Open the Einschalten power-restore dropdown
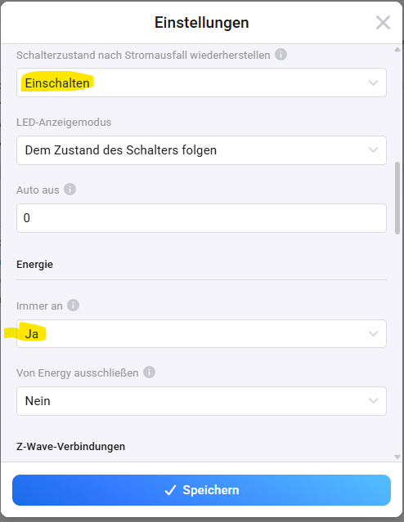 201,83
